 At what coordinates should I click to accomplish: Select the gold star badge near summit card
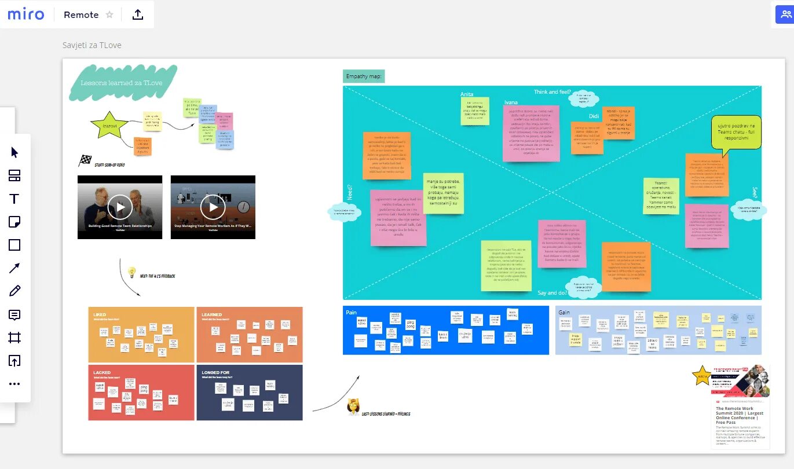(x=702, y=375)
